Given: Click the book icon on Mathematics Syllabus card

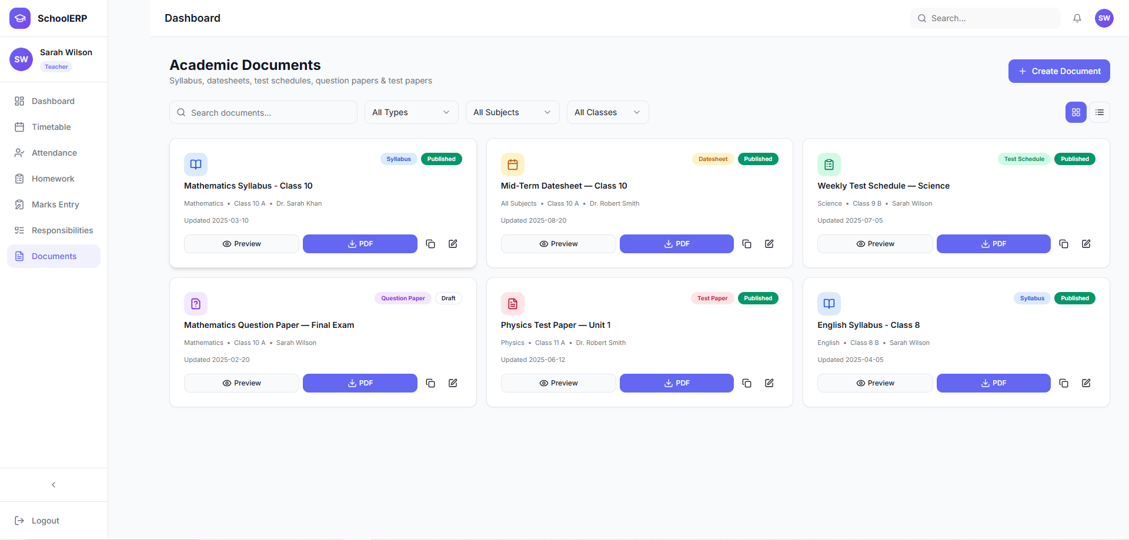Looking at the screenshot, I should point(196,165).
